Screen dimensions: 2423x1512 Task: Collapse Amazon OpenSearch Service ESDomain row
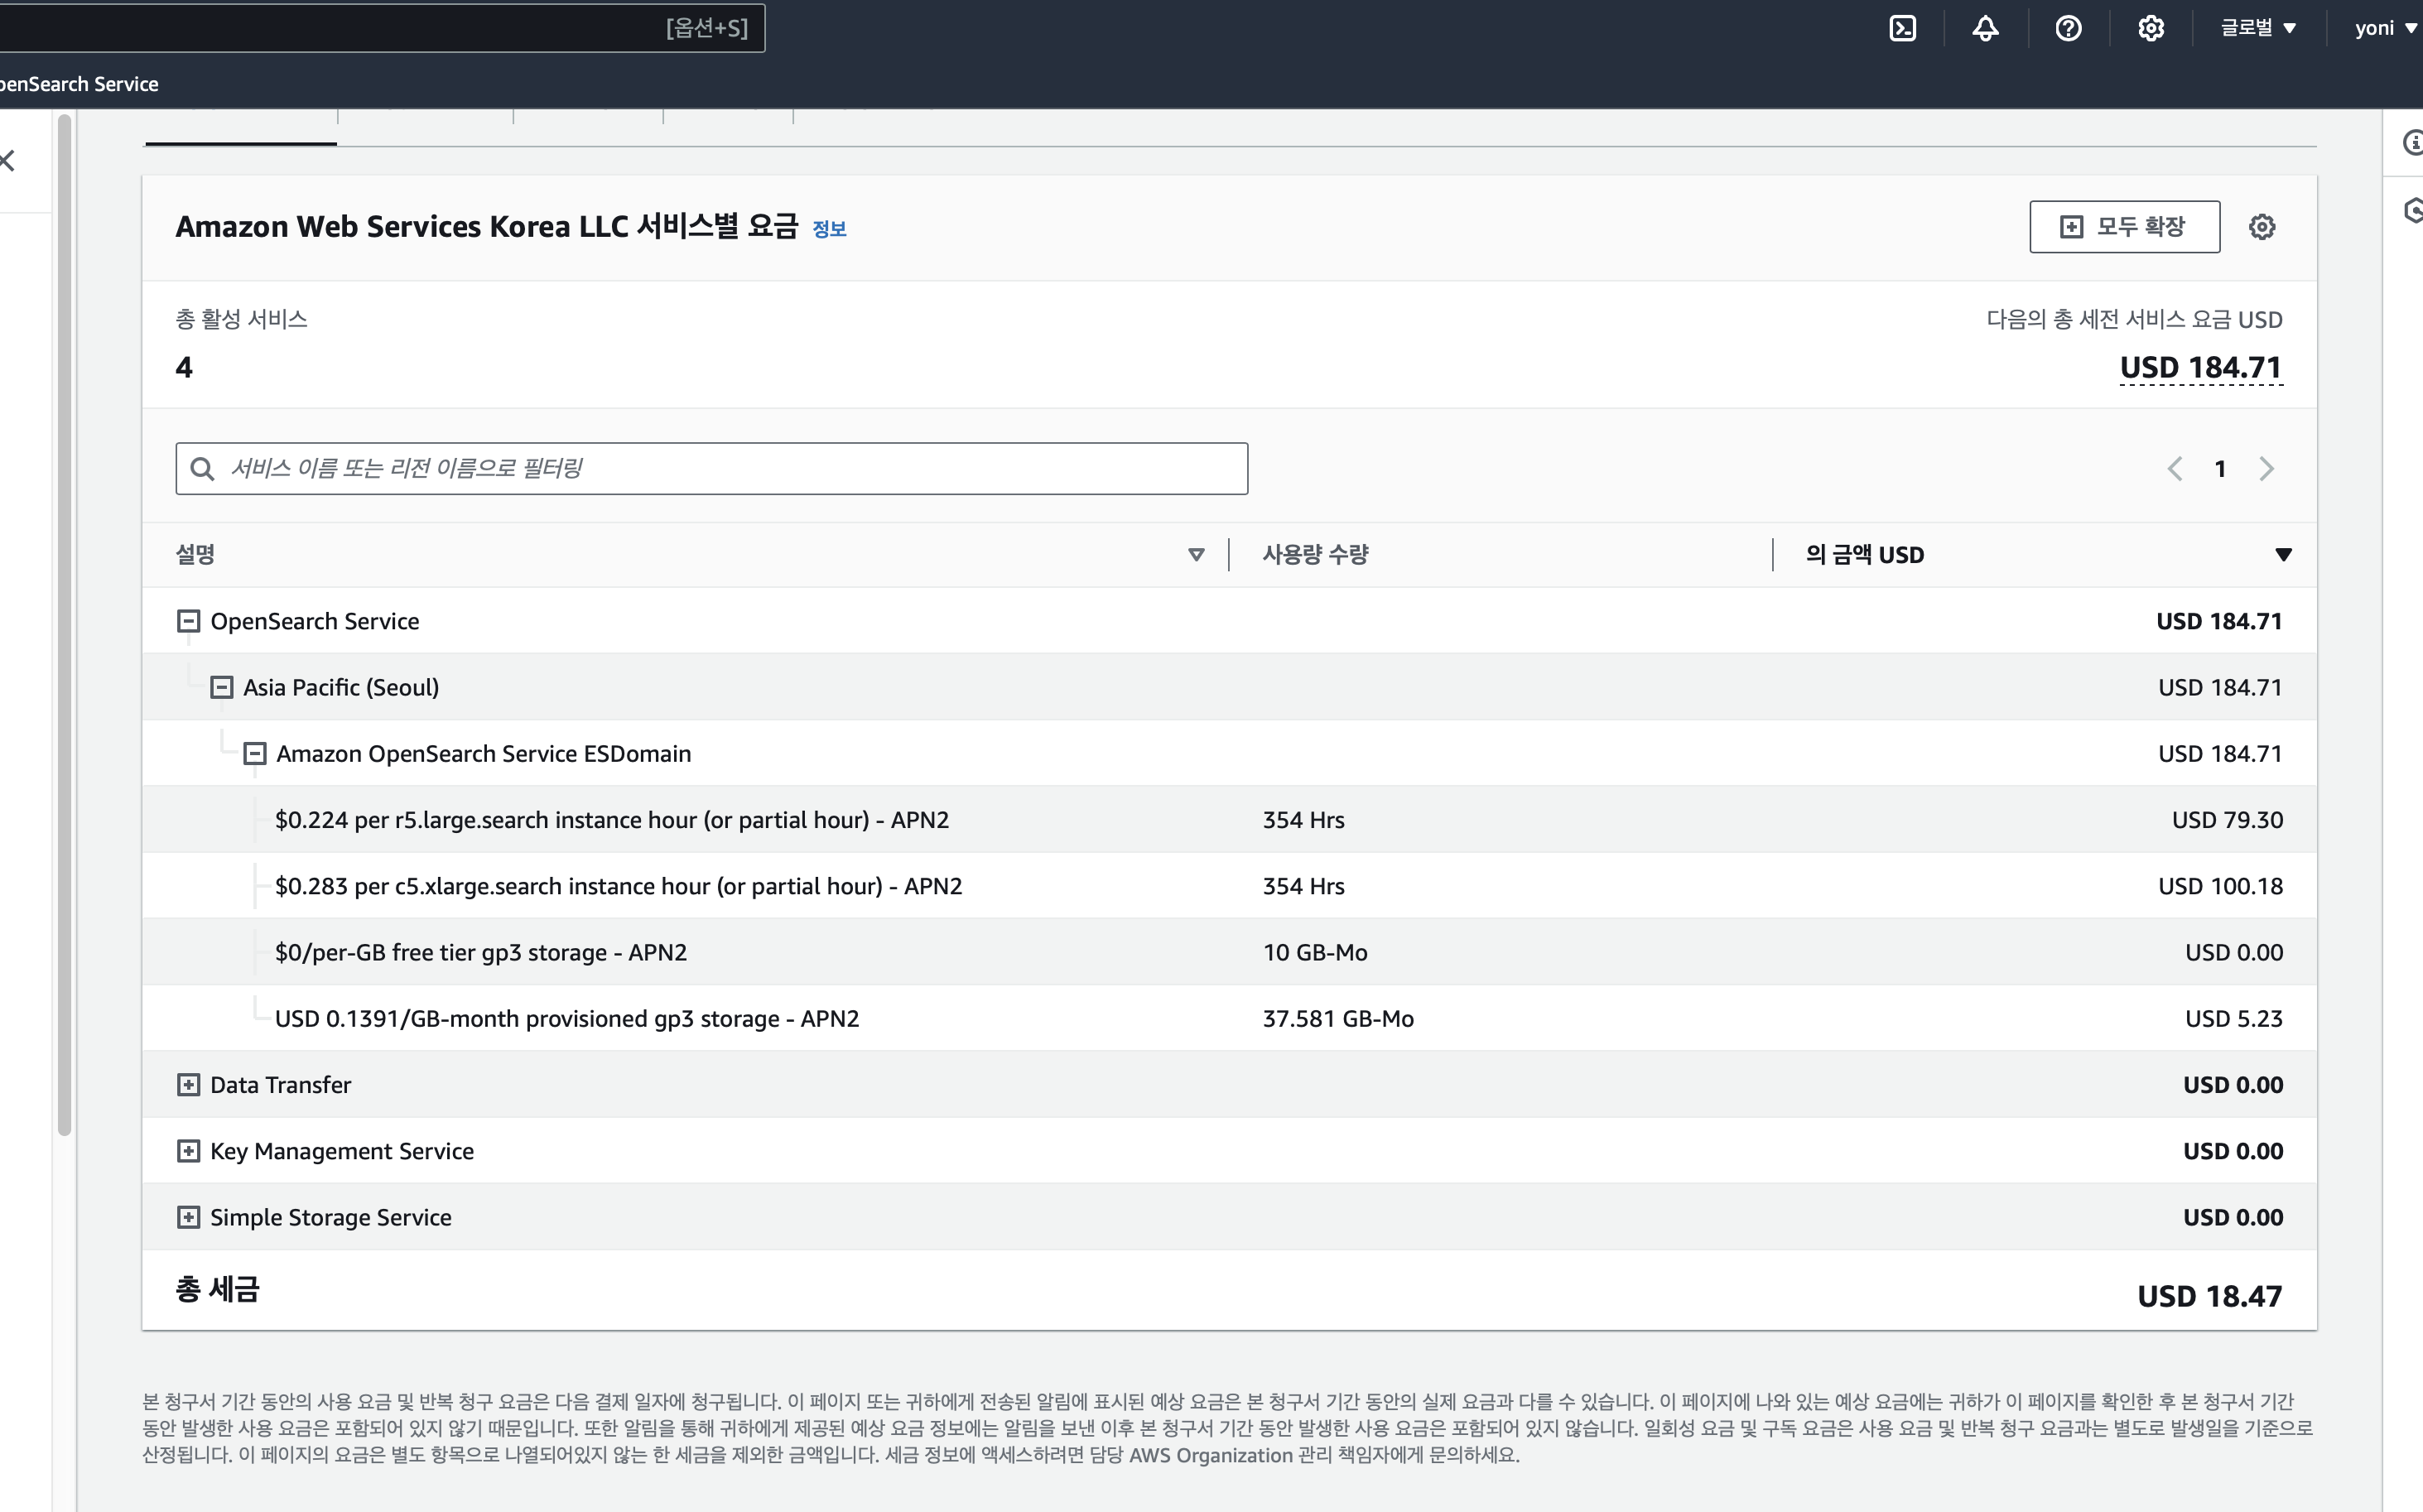(x=255, y=753)
